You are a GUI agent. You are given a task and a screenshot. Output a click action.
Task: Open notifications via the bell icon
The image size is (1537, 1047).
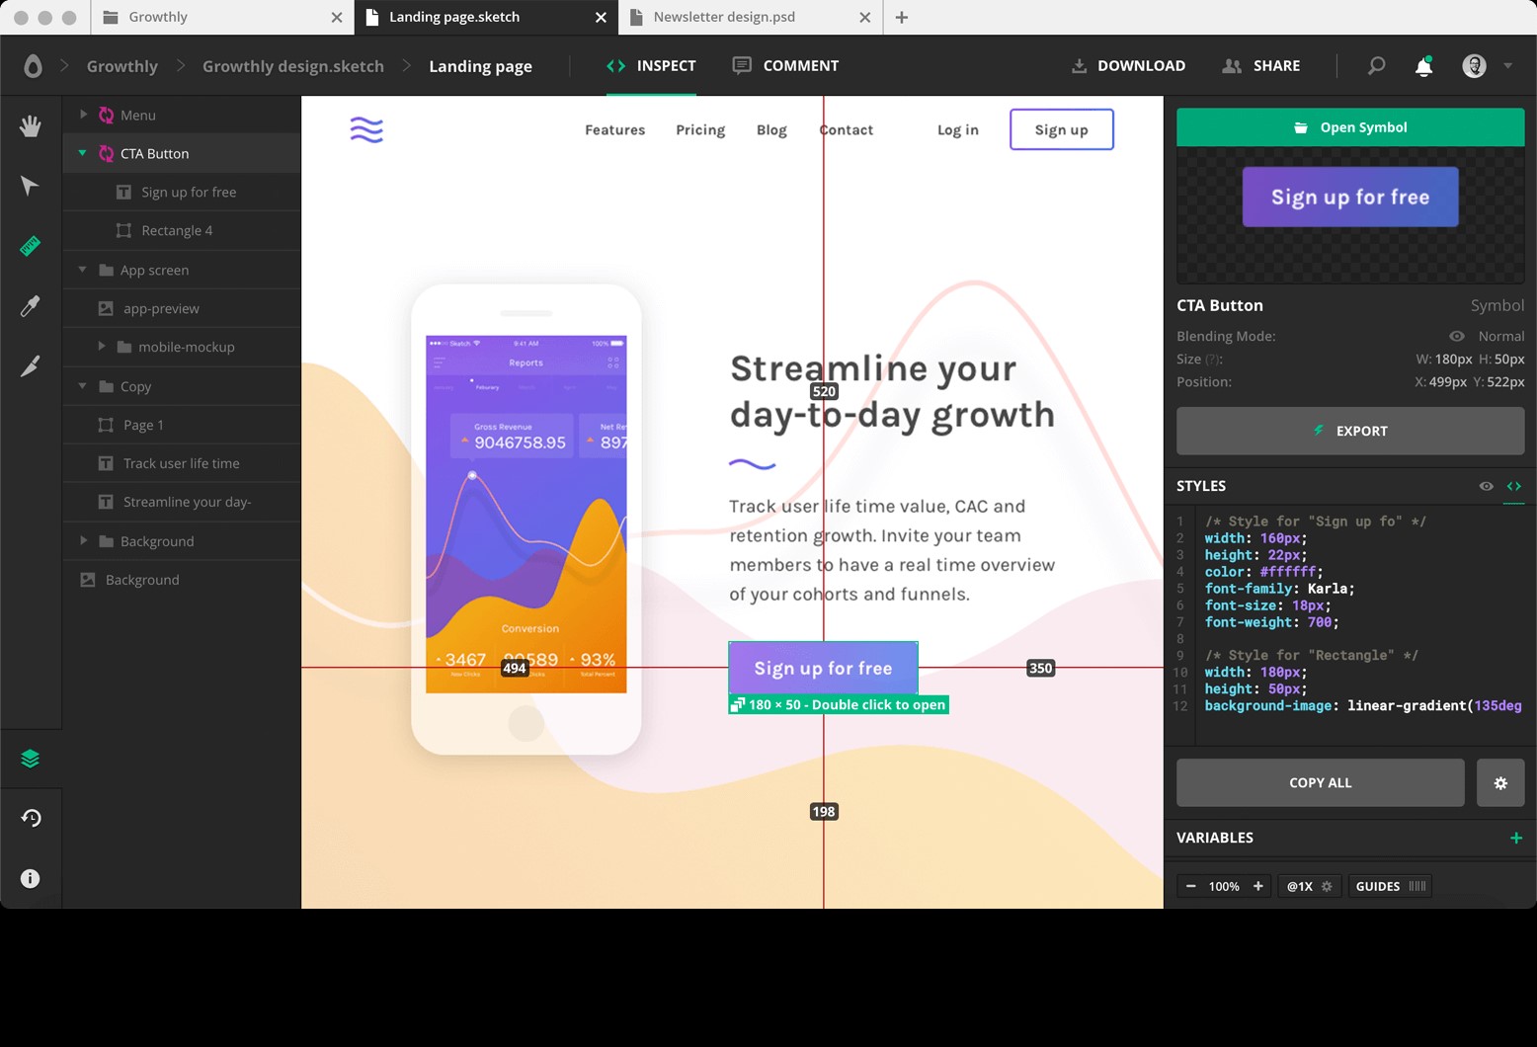pyautogui.click(x=1423, y=65)
